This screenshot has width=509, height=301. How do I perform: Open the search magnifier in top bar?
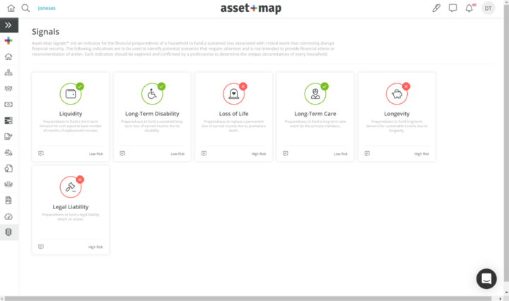click(25, 8)
